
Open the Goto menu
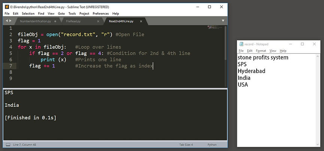coord(61,13)
